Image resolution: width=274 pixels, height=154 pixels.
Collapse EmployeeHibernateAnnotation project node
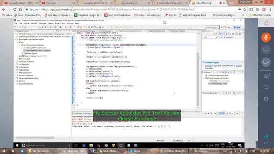15,39
